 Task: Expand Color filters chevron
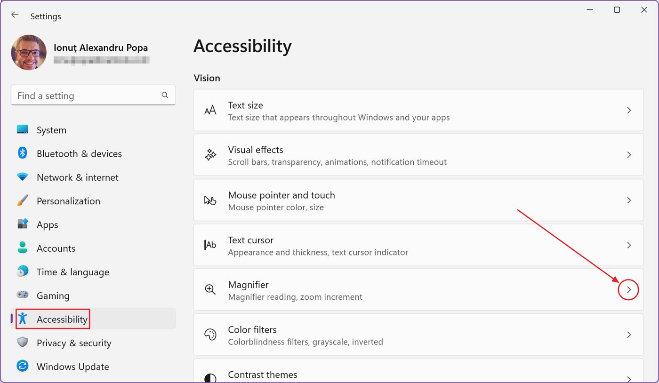[x=629, y=335]
